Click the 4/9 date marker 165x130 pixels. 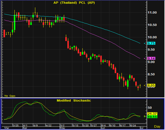(36, 125)
